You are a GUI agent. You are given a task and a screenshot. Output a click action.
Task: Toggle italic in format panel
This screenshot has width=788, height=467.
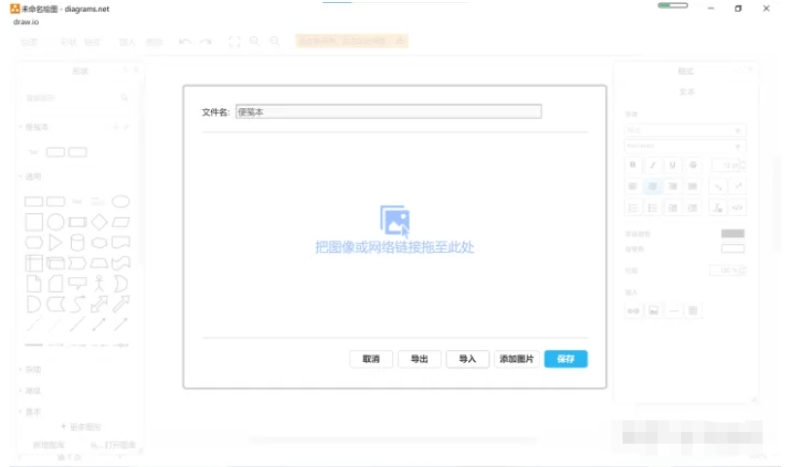tap(653, 164)
